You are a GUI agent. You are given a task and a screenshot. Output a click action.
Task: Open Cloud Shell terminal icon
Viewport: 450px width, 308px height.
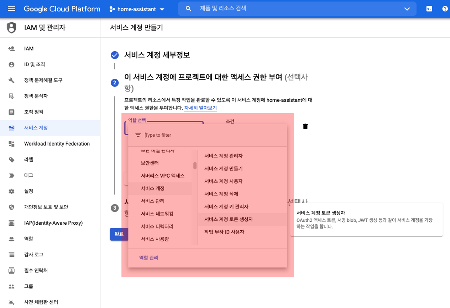[x=429, y=9]
